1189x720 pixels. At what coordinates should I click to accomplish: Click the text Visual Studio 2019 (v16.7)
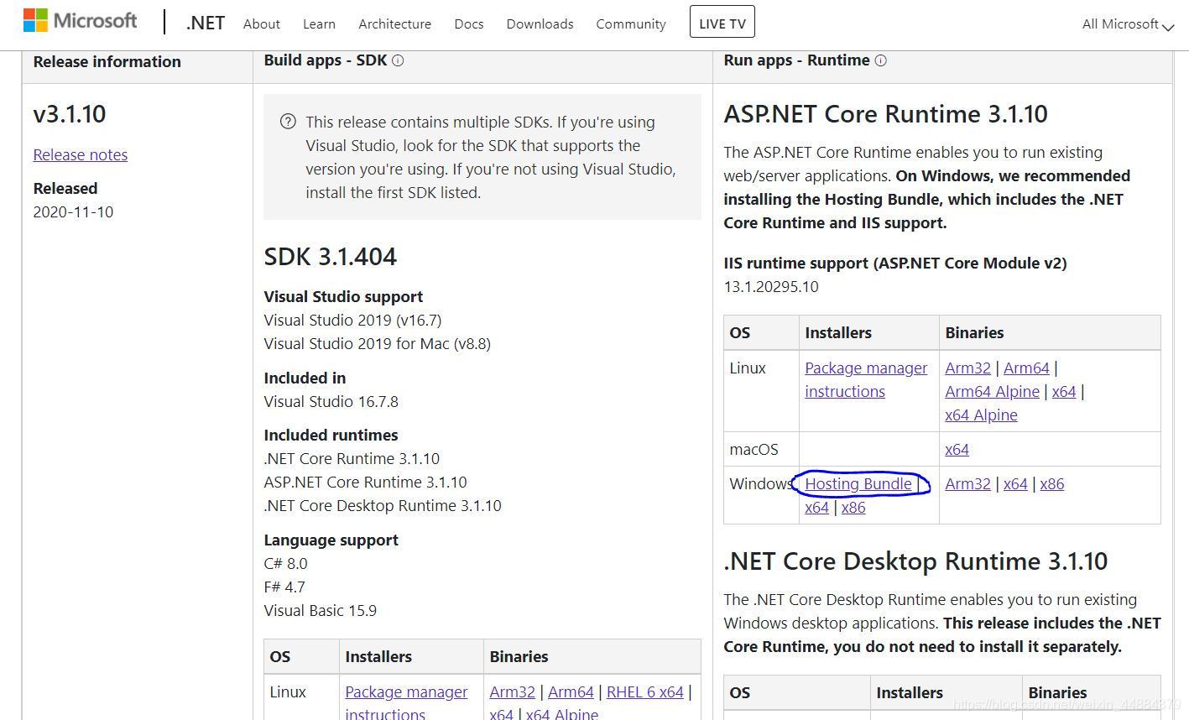[x=352, y=320]
